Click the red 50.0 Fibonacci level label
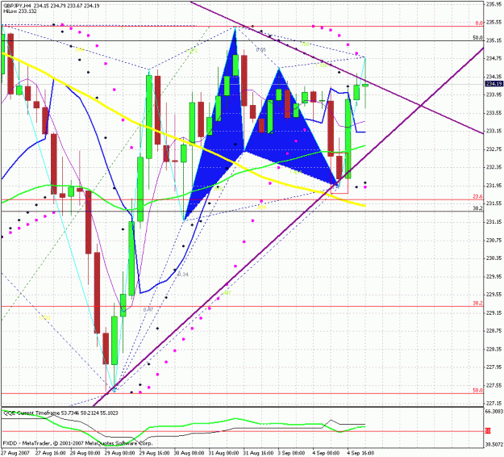The height and width of the screenshot is (457, 504). point(477,390)
